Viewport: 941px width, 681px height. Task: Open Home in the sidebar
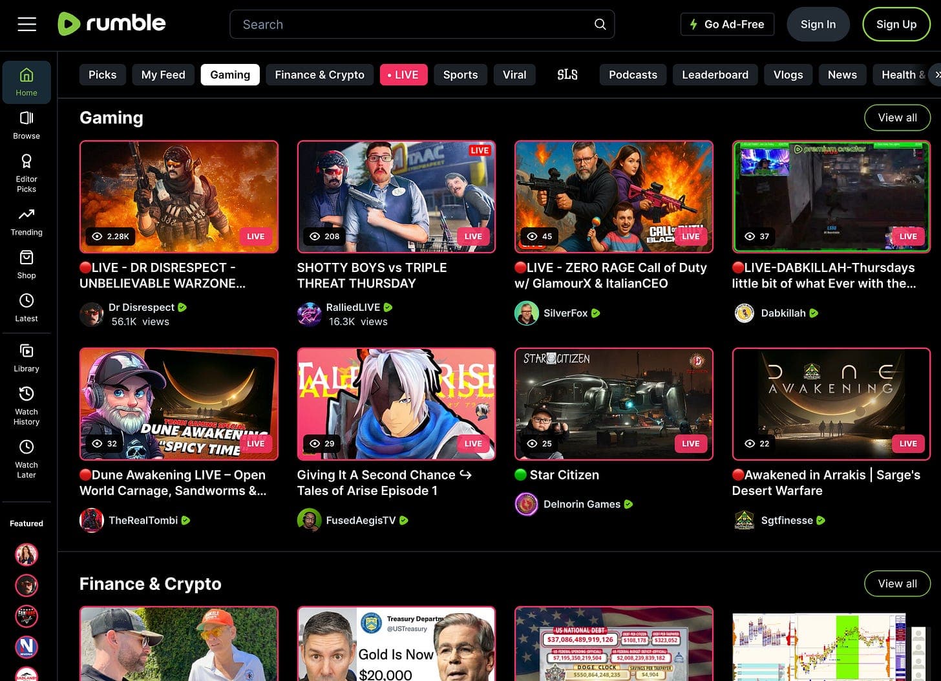click(x=26, y=82)
